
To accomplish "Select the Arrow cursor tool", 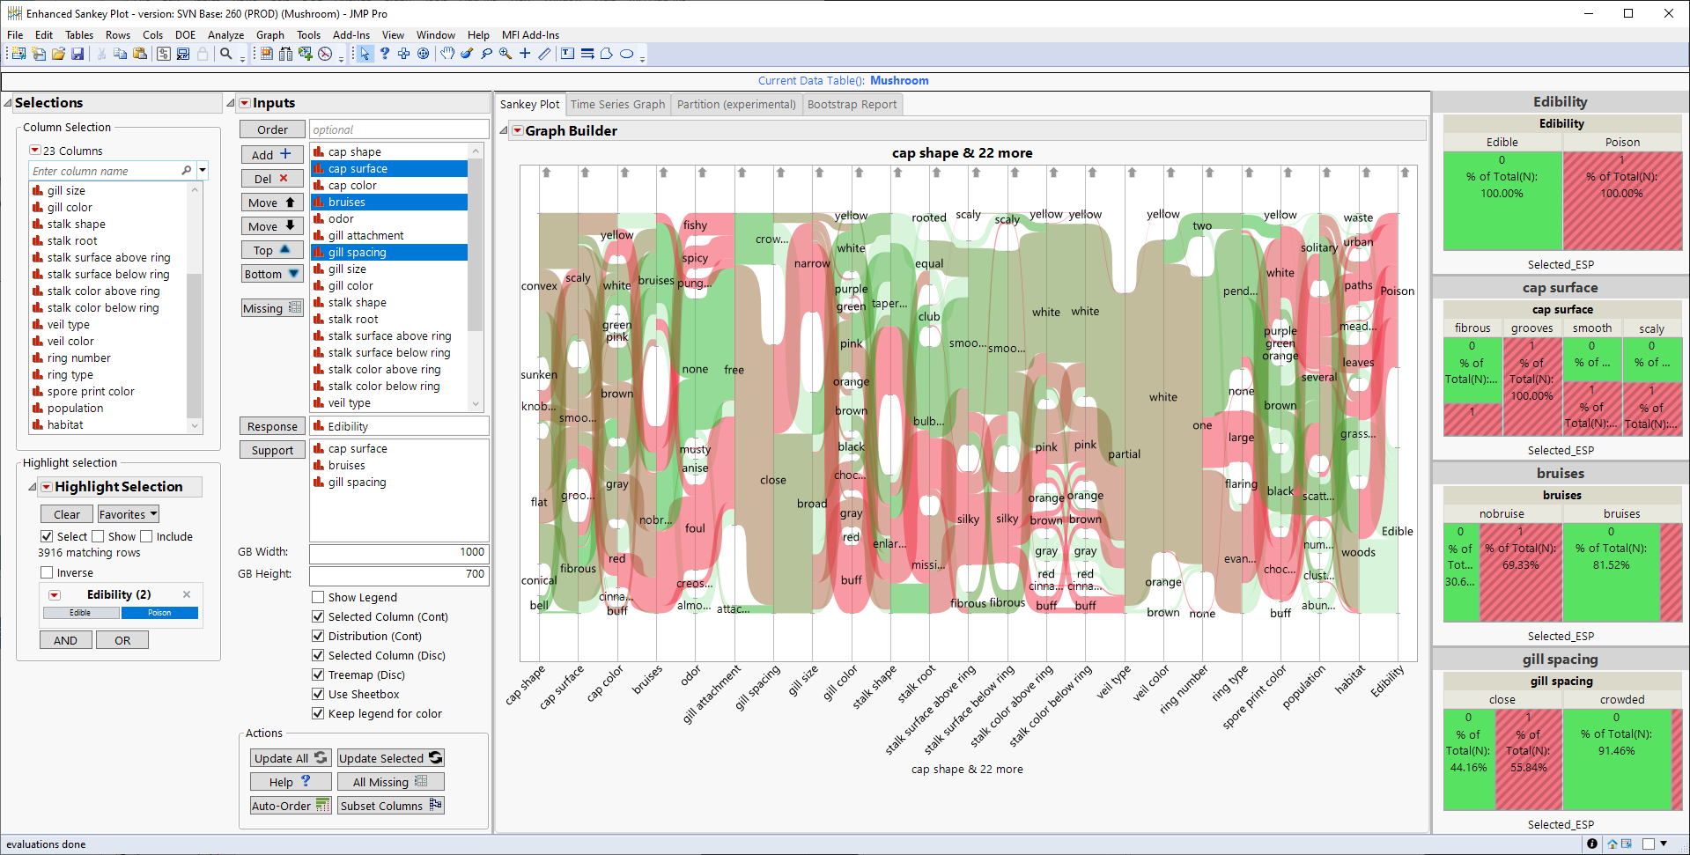I will 365,54.
